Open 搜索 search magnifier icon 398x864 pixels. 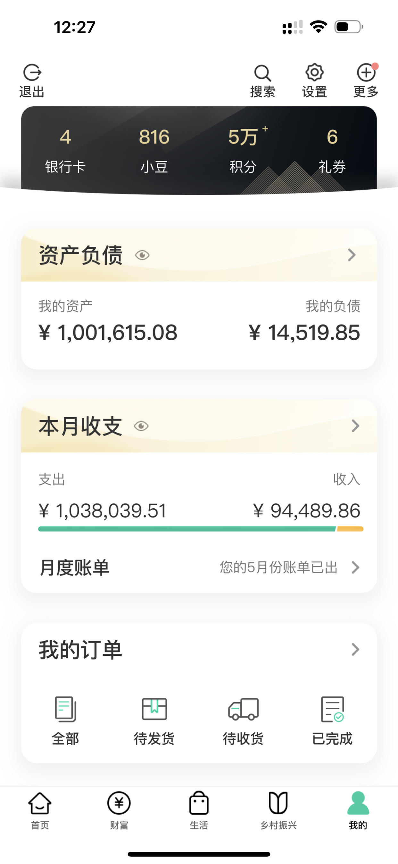click(262, 73)
